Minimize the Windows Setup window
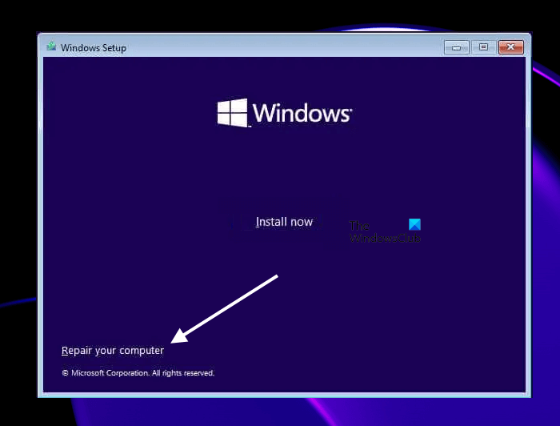 [x=456, y=47]
